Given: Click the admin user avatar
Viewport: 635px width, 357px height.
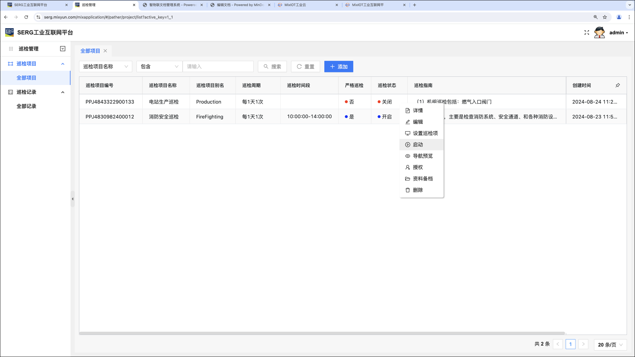Looking at the screenshot, I should point(599,32).
